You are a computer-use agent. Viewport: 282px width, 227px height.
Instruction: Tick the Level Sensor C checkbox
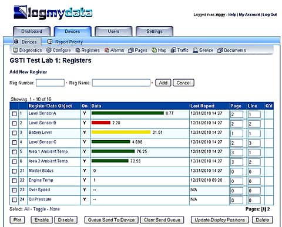14,143
